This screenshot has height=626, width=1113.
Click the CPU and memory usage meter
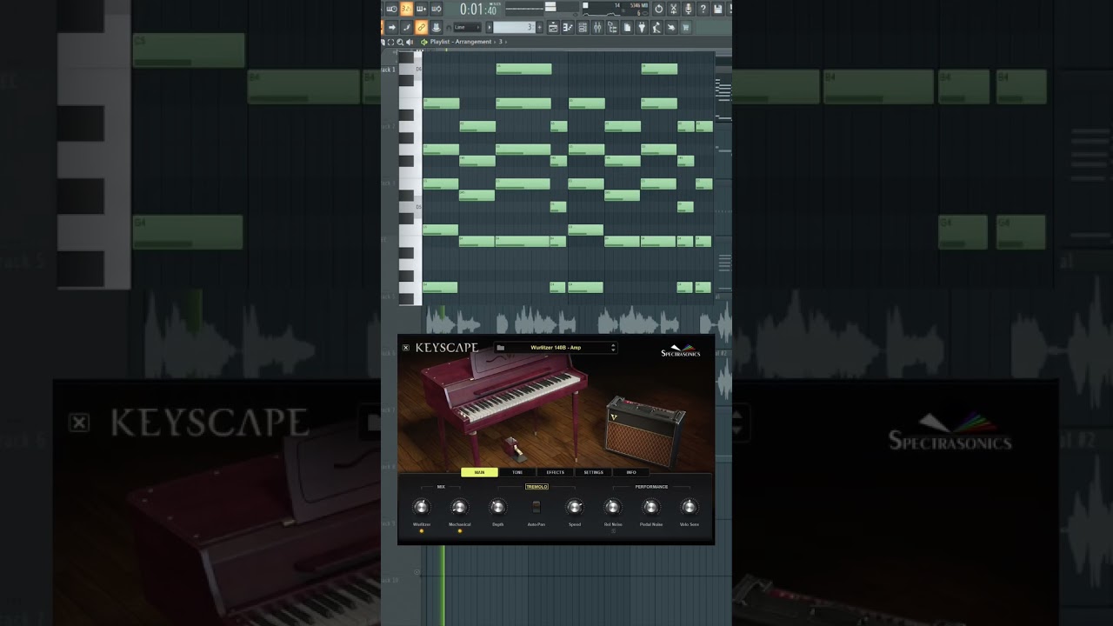[616, 9]
